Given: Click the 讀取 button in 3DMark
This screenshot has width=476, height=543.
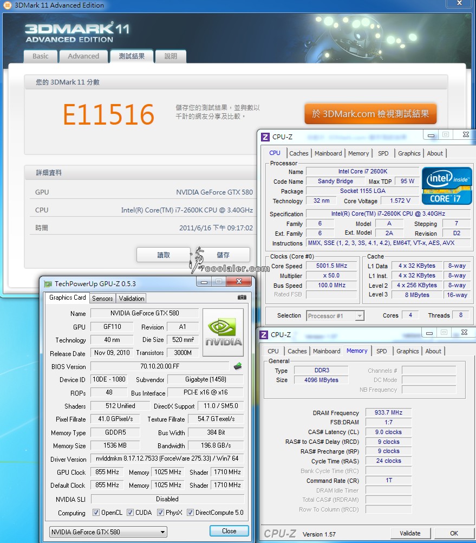Looking at the screenshot, I should tap(164, 255).
